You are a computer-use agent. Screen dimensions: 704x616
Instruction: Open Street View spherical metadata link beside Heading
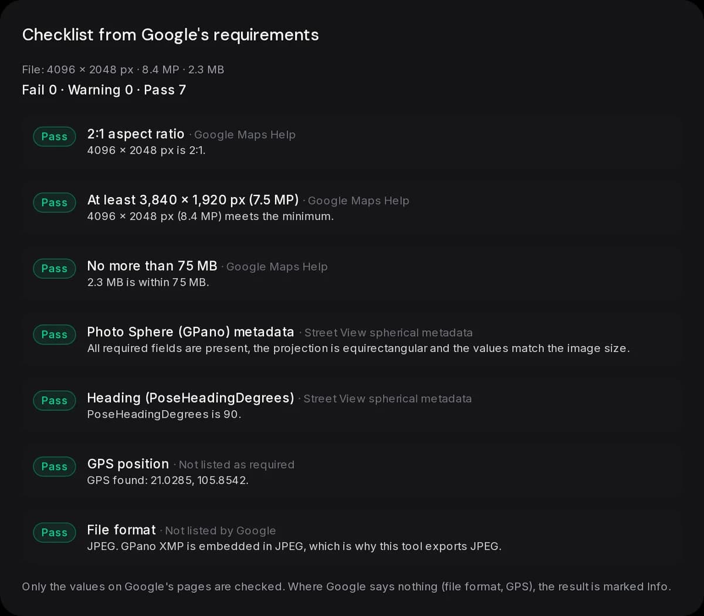(x=387, y=399)
